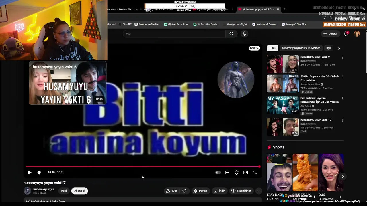Toggle the autoplay switch in player
The width and height of the screenshot is (367, 206).
coord(218,172)
